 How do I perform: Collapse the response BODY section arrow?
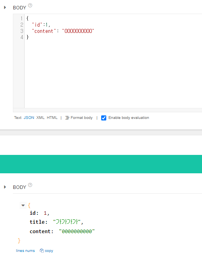(x=5, y=187)
